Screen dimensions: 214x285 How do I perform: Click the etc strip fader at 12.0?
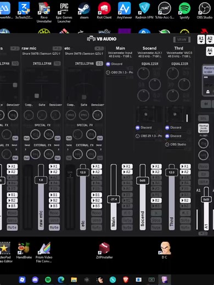tap(83, 172)
